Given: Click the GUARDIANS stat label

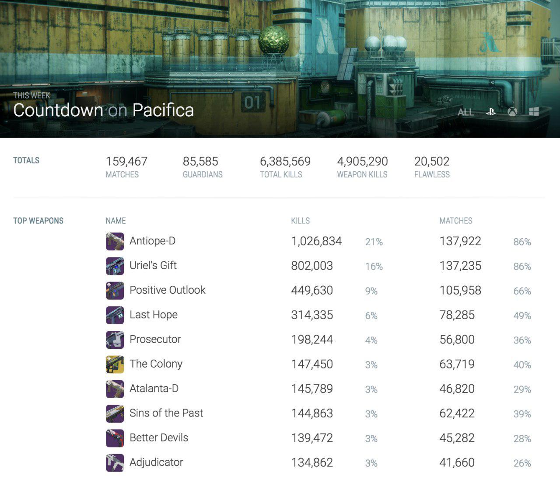Looking at the screenshot, I should click(203, 174).
